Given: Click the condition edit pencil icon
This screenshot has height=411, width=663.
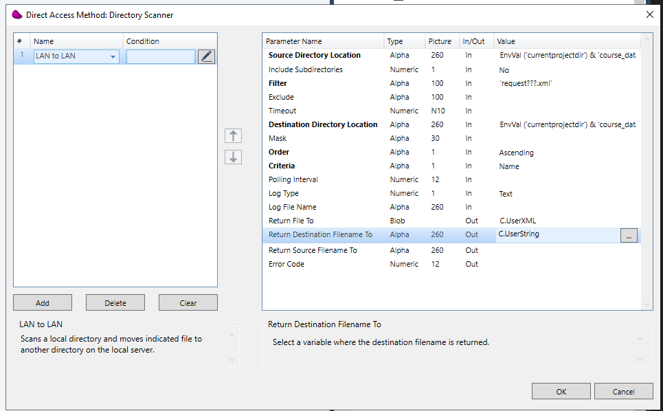Looking at the screenshot, I should tap(206, 56).
